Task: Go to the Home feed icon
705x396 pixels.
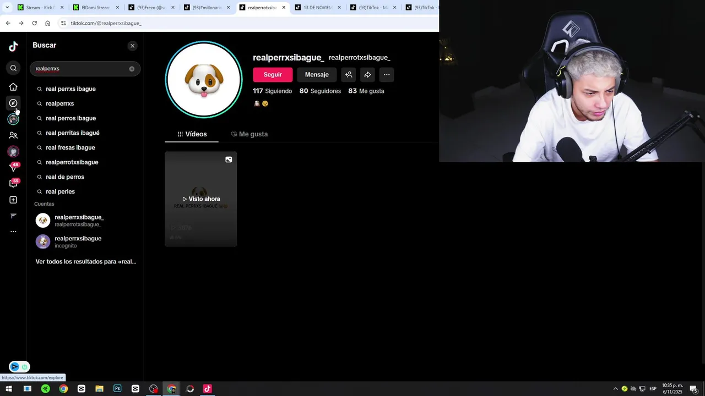Action: point(13,87)
